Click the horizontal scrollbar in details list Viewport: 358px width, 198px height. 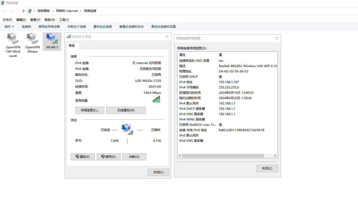tap(223, 156)
